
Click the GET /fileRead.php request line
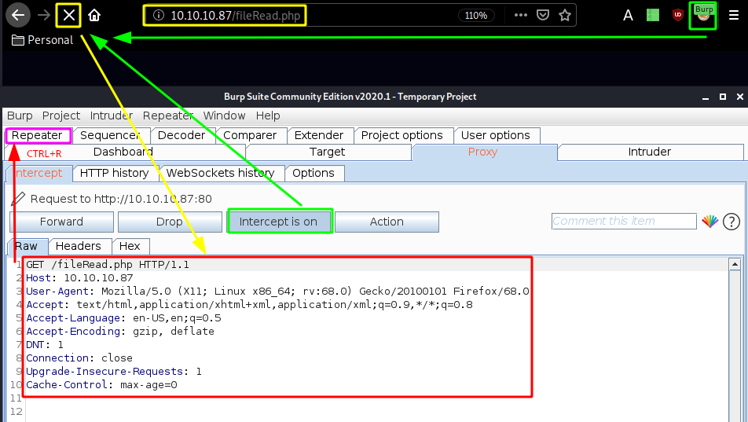pyautogui.click(x=108, y=265)
